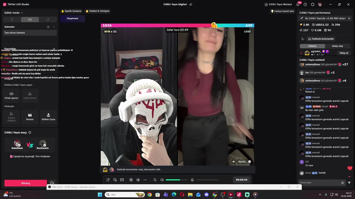Add a new scene with plus icon
Viewport: 355px width, 199px height.
tap(54, 27)
